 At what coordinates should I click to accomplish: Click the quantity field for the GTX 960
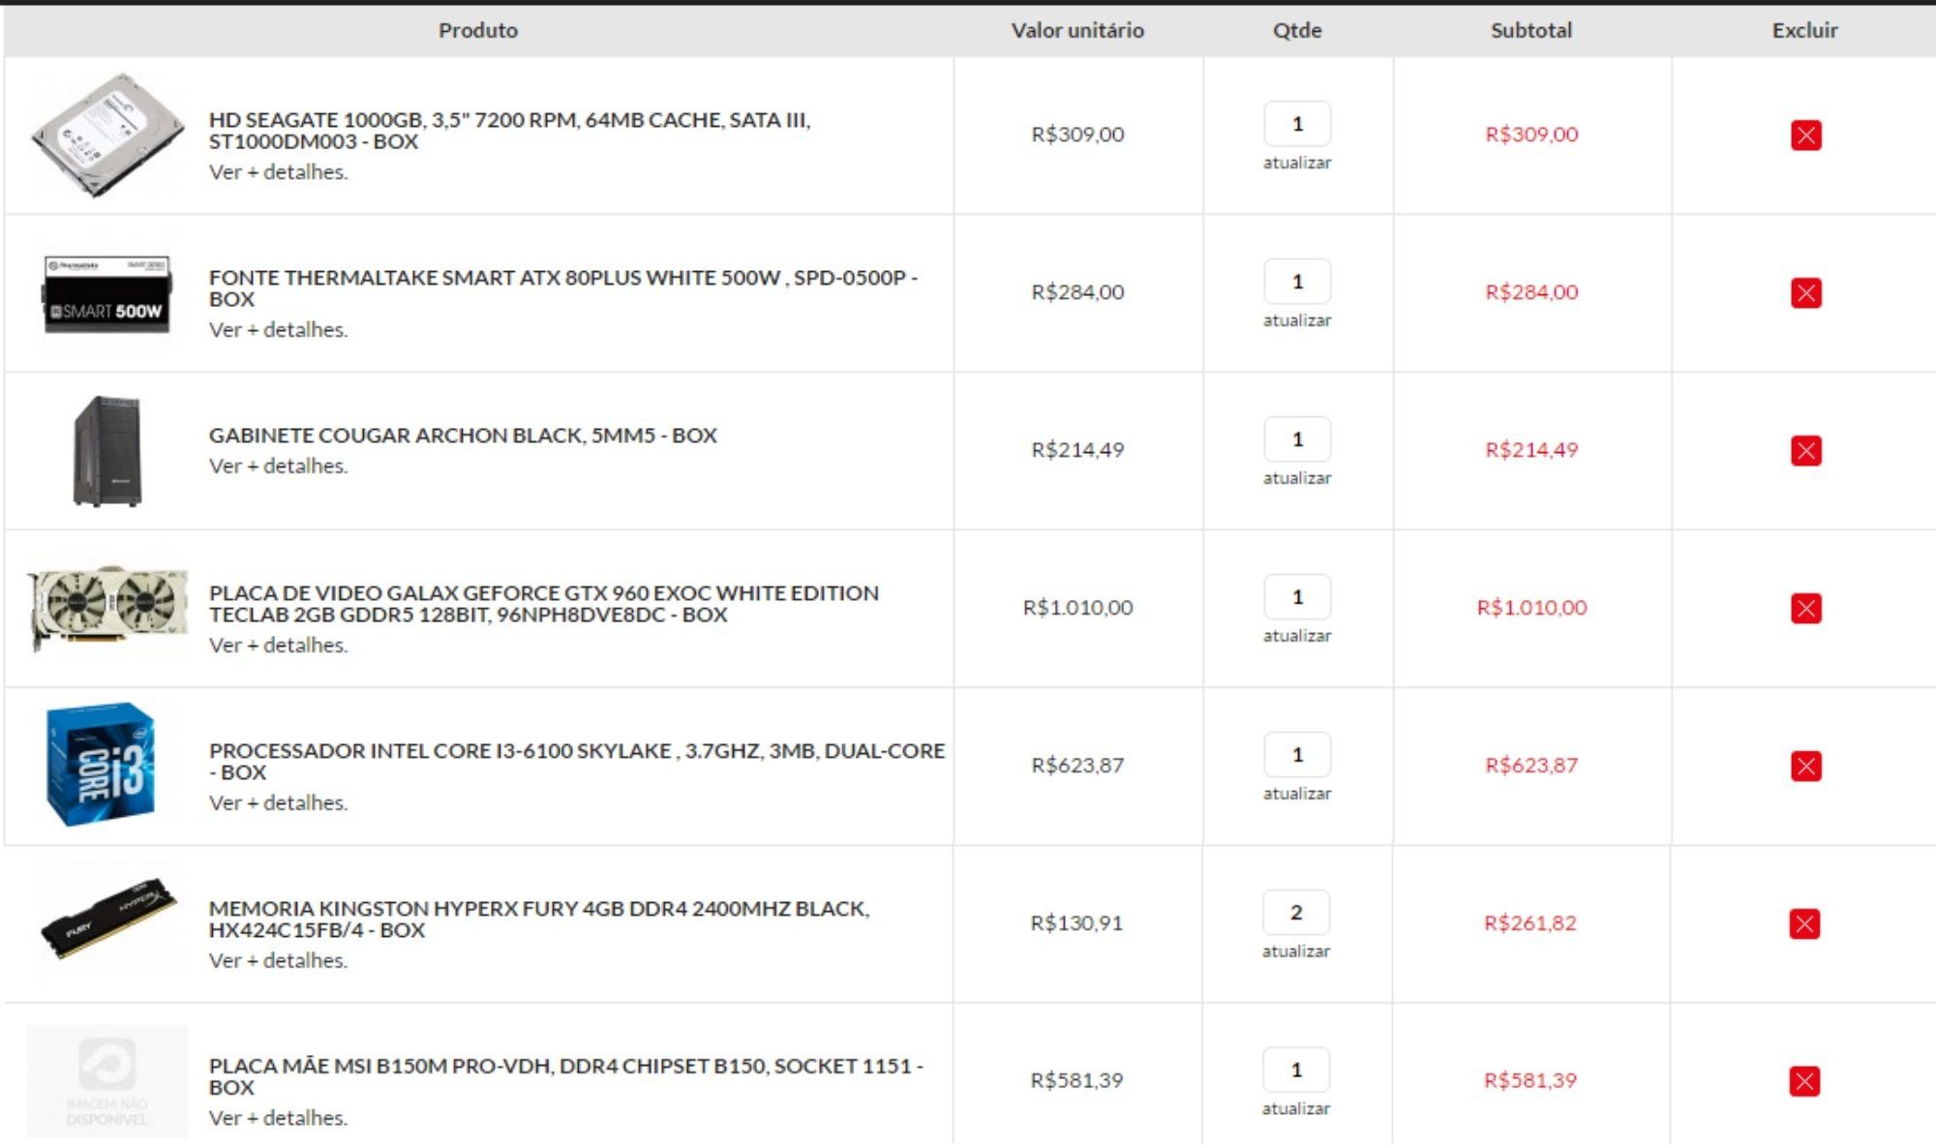pyautogui.click(x=1297, y=597)
